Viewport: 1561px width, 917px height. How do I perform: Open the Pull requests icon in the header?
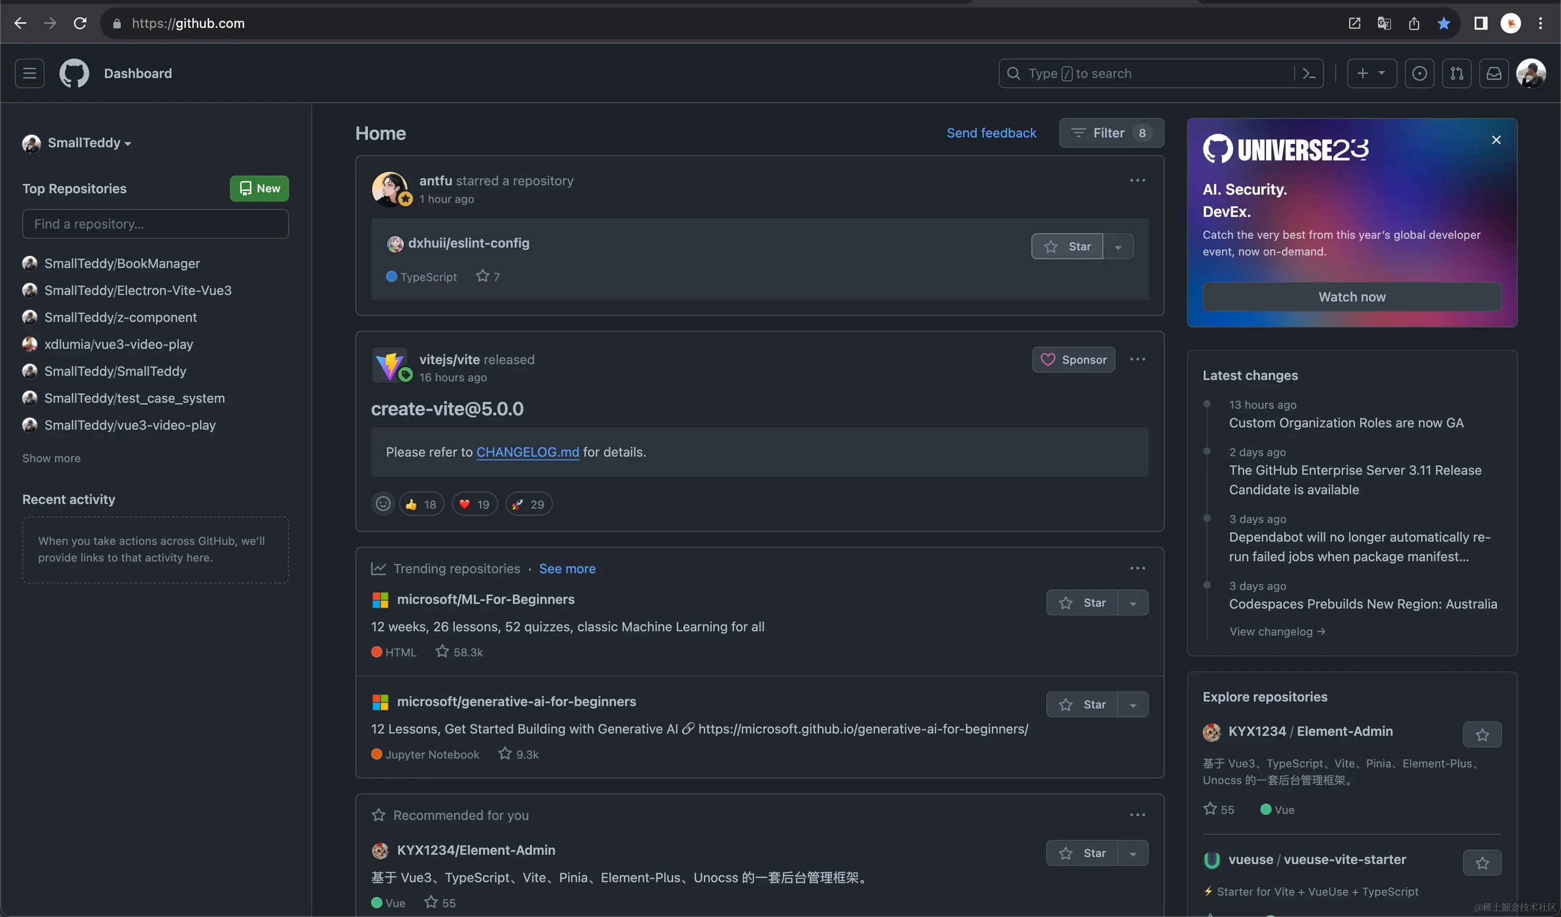click(1456, 74)
